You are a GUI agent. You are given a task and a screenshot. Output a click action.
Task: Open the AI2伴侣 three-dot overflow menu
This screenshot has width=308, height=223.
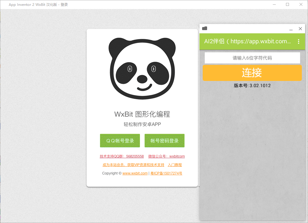click(298, 41)
